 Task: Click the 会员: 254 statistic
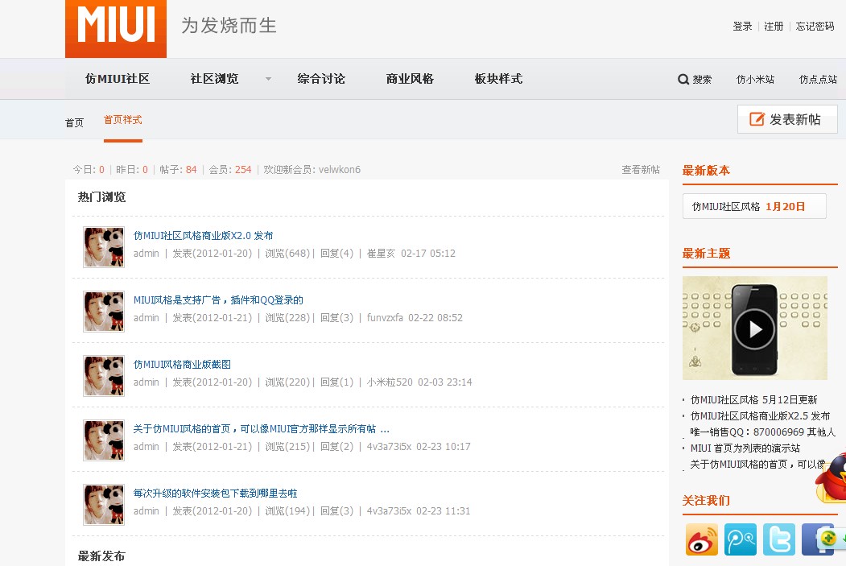[x=230, y=169]
